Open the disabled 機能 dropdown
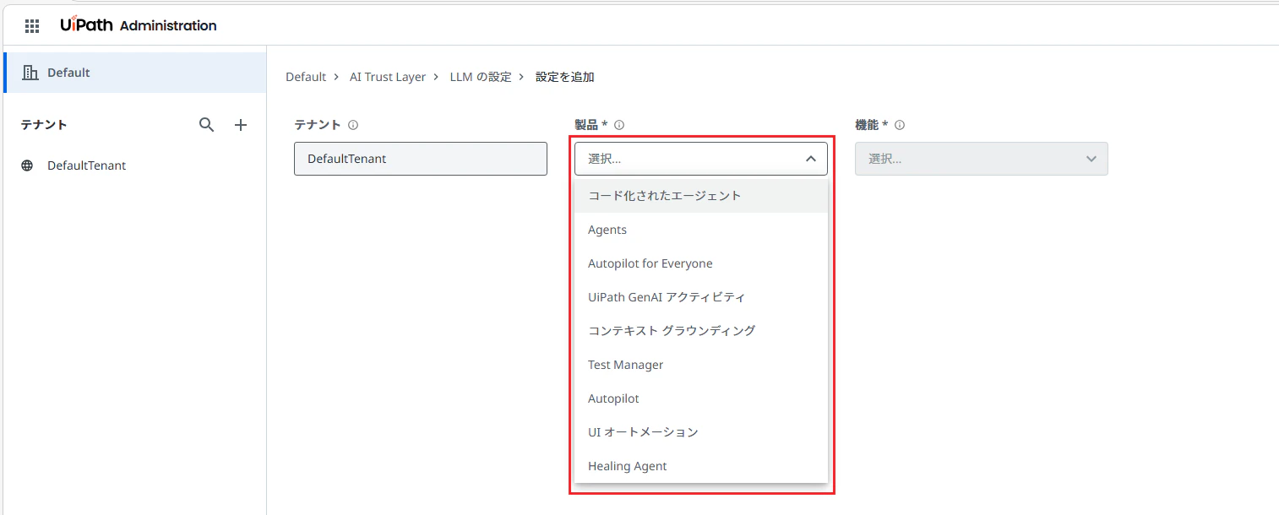The image size is (1279, 515). [982, 159]
